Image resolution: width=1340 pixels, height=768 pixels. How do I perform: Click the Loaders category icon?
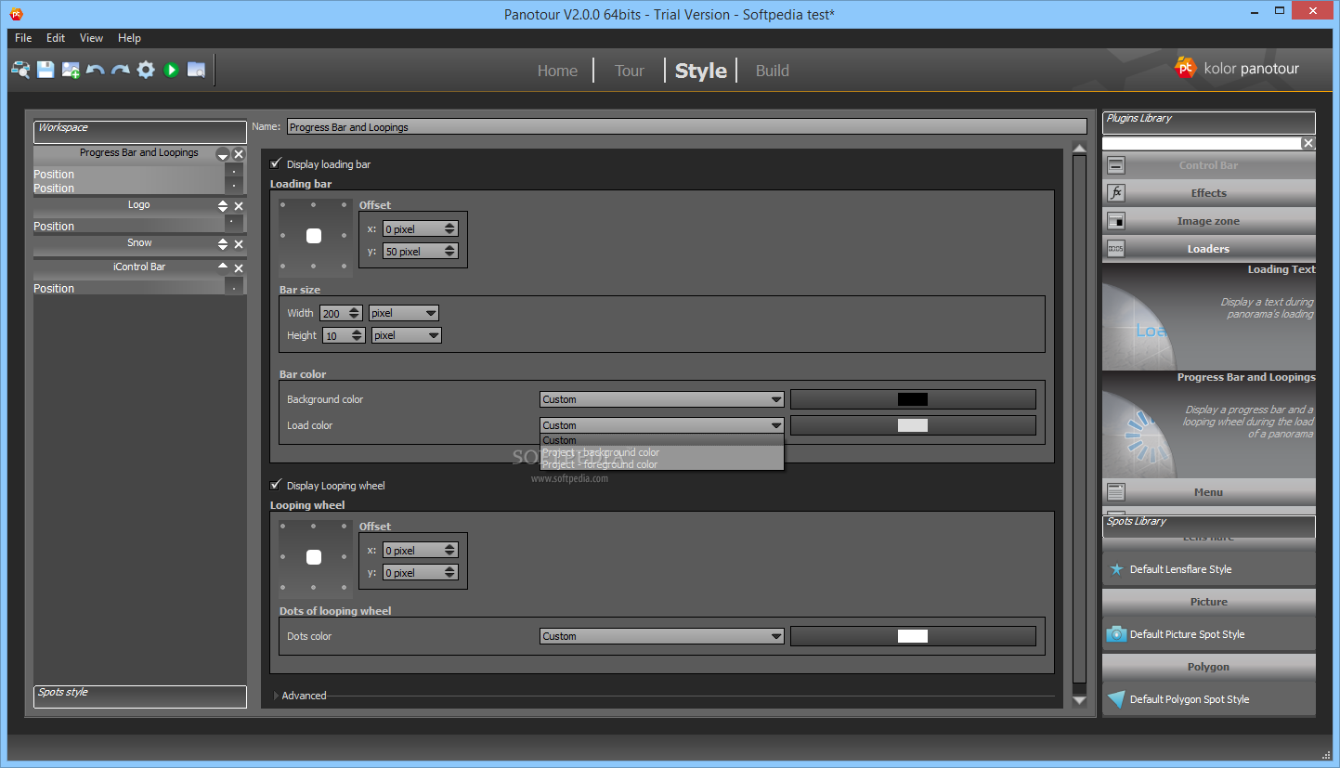(x=1116, y=249)
